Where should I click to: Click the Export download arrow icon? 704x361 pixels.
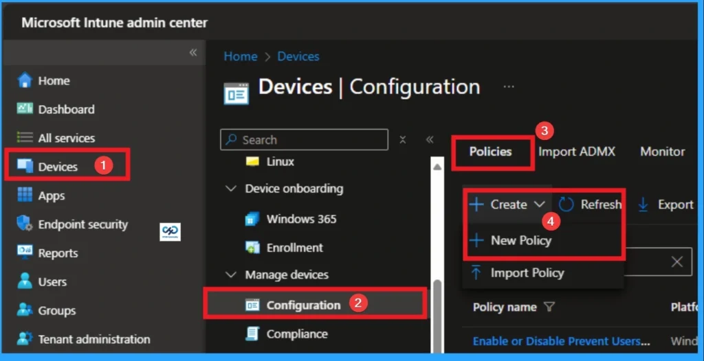(x=643, y=205)
